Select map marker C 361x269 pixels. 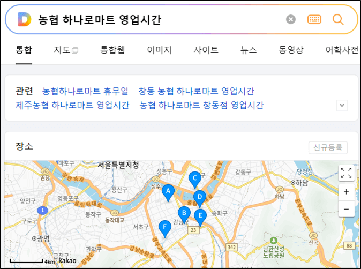pyautogui.click(x=195, y=180)
